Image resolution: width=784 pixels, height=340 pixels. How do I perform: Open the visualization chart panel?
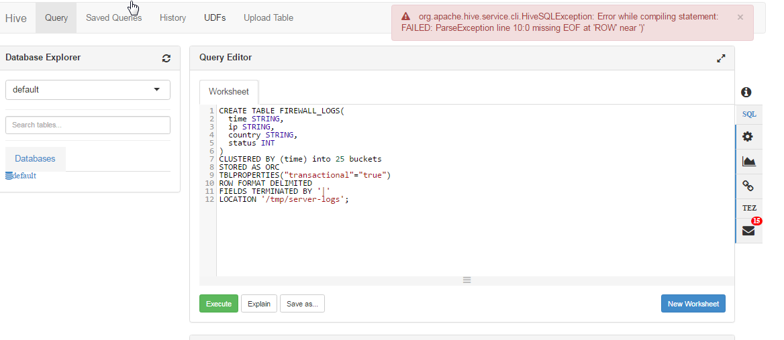tap(748, 162)
